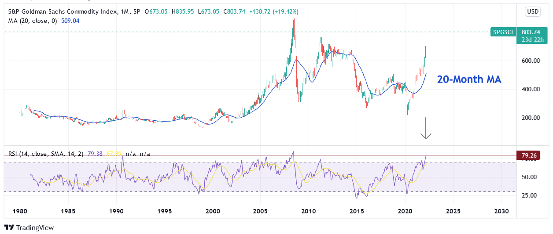
Task: Click the 1985 time axis label
Action: point(68,211)
